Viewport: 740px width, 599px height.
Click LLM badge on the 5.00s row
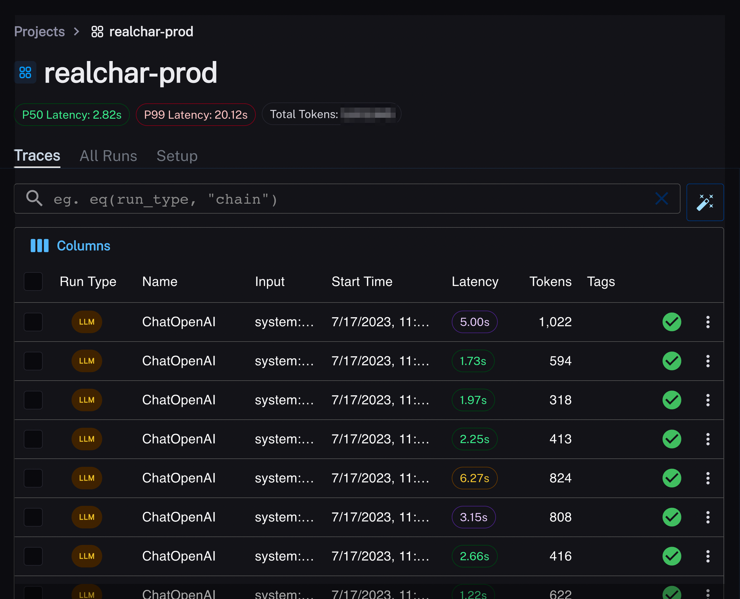(87, 322)
